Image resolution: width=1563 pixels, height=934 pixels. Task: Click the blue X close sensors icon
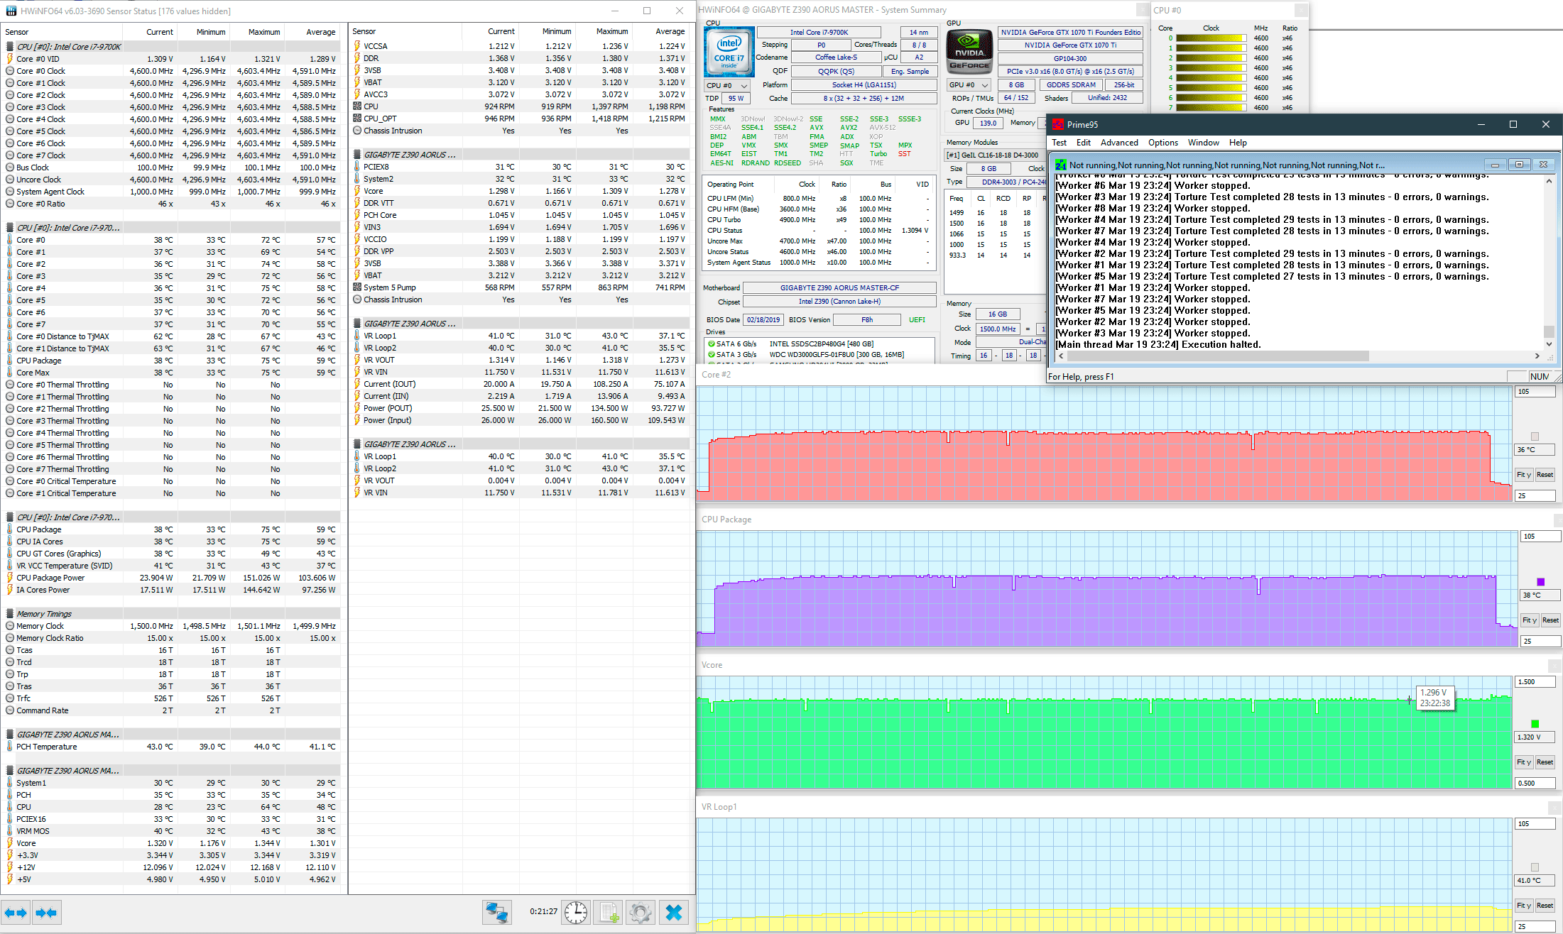tap(673, 912)
